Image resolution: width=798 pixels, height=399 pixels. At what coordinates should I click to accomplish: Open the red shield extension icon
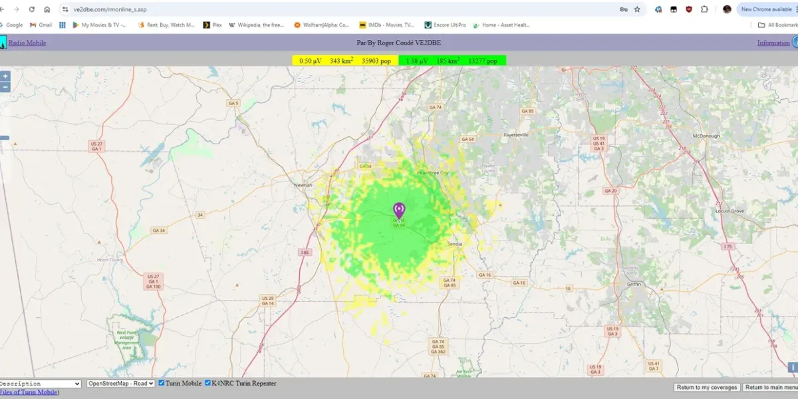pyautogui.click(x=689, y=9)
